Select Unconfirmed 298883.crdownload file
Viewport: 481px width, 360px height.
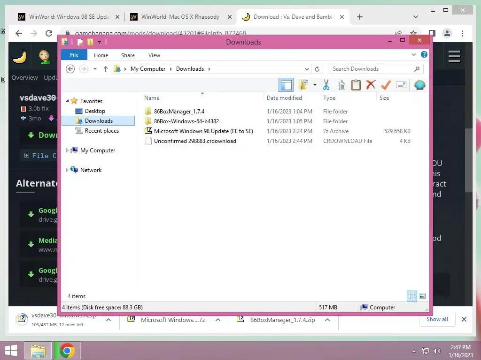tap(195, 141)
